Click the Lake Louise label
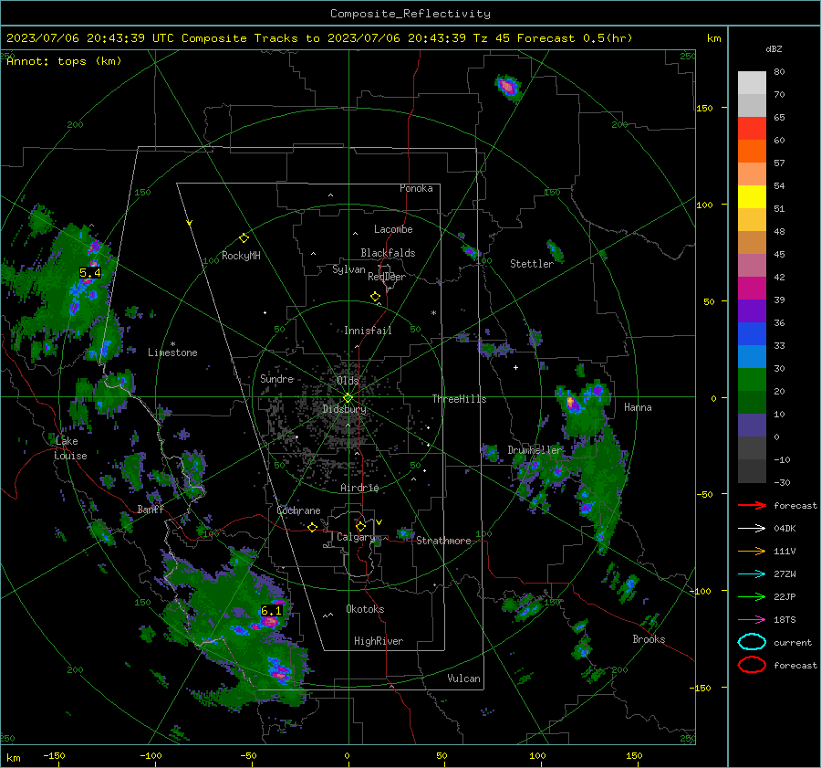The width and height of the screenshot is (821, 768). (x=70, y=448)
